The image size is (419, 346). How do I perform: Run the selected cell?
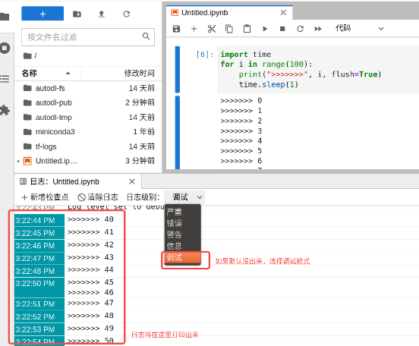(x=265, y=29)
